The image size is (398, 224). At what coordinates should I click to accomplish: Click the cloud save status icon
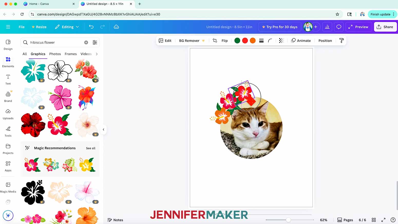click(116, 27)
